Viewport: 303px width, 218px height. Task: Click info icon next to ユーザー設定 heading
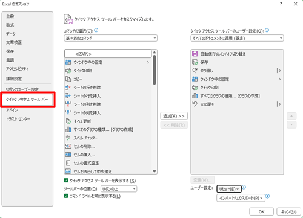[x=267, y=30]
